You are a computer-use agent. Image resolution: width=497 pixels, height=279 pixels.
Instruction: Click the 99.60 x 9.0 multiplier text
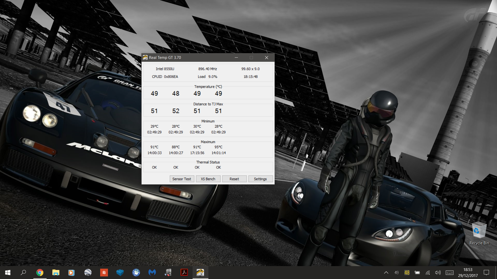pyautogui.click(x=250, y=69)
